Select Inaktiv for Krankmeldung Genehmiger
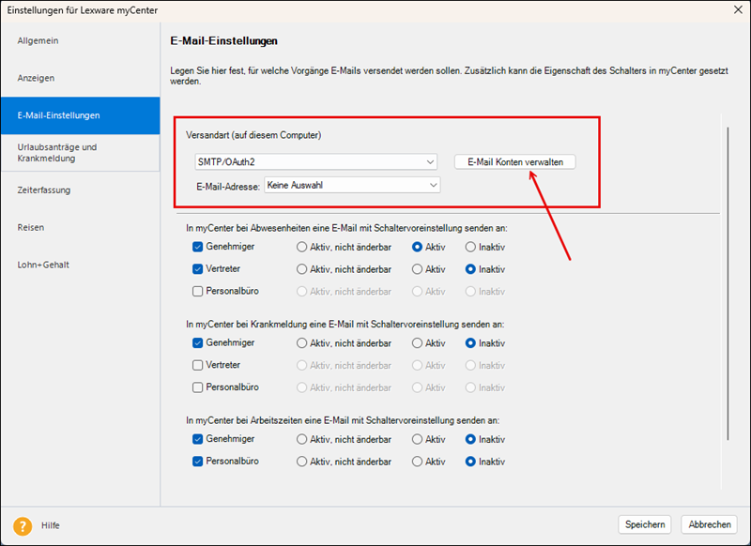Image resolution: width=751 pixels, height=546 pixels. click(x=470, y=343)
